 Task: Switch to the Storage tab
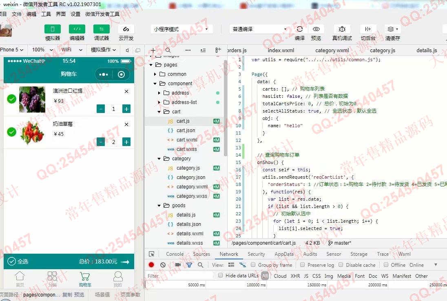[358, 254]
